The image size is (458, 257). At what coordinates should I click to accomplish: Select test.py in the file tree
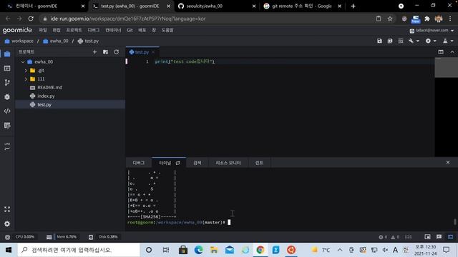(70, 105)
